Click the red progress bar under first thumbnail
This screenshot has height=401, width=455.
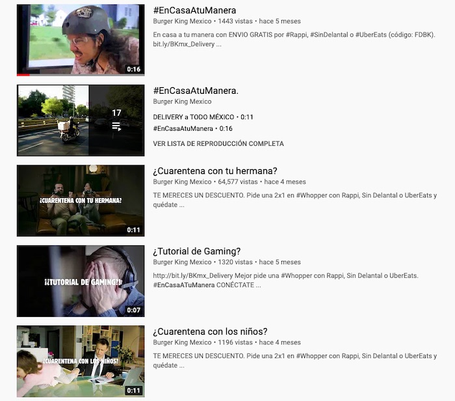pyautogui.click(x=23, y=75)
